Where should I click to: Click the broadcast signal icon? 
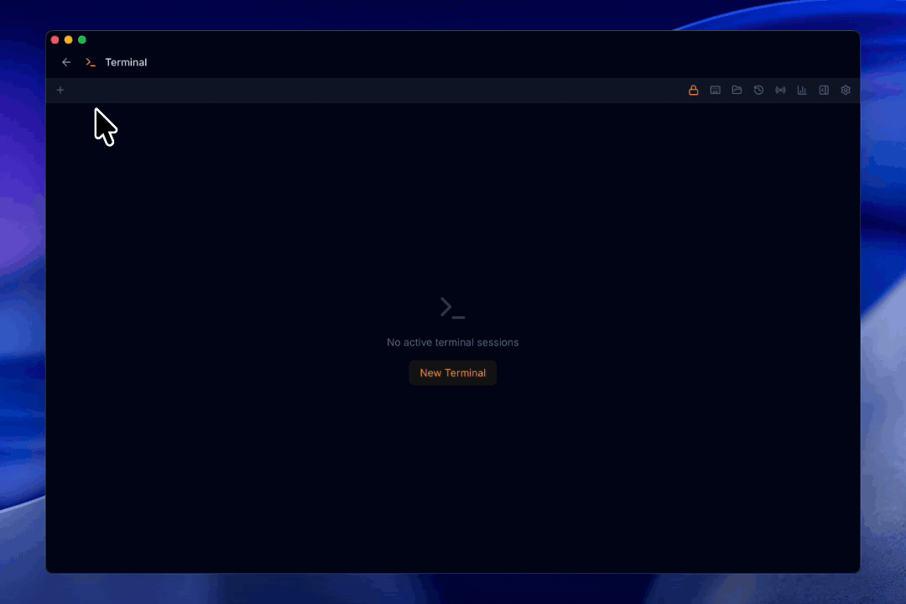tap(780, 90)
